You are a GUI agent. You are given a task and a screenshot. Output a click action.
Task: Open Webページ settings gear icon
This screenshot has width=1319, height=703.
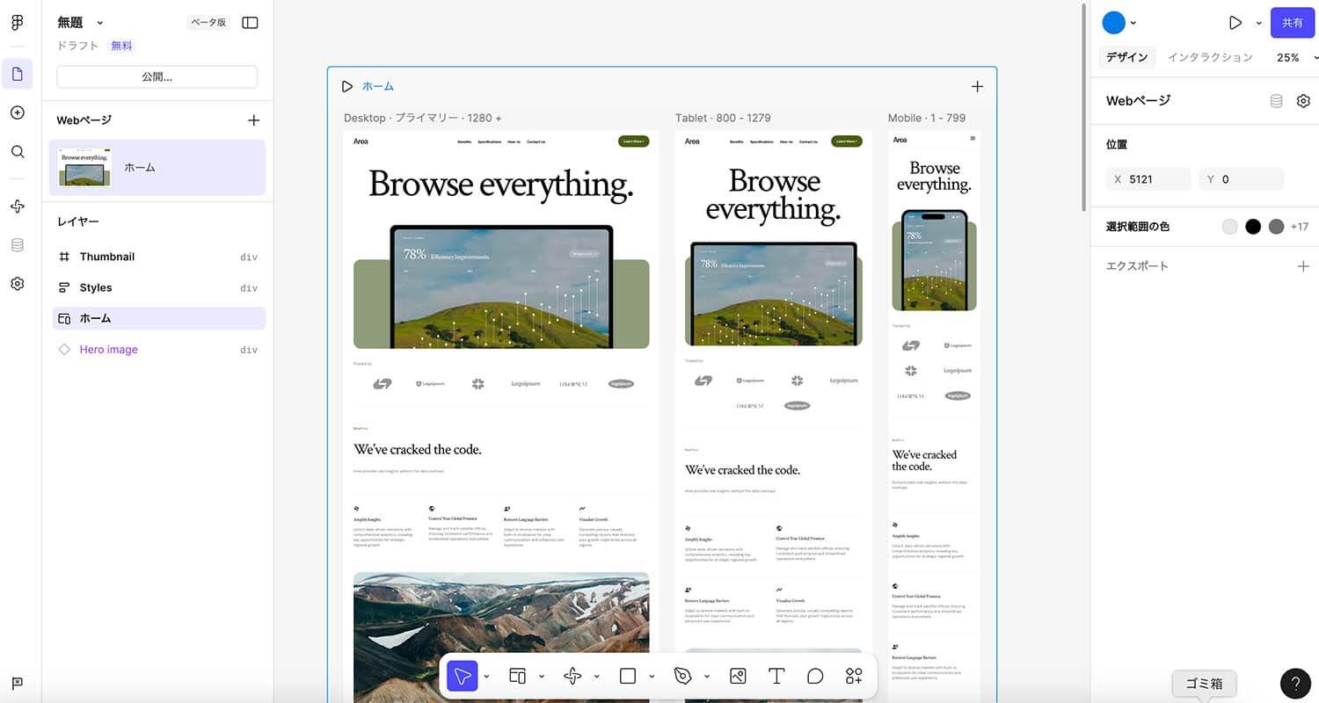[1303, 101]
